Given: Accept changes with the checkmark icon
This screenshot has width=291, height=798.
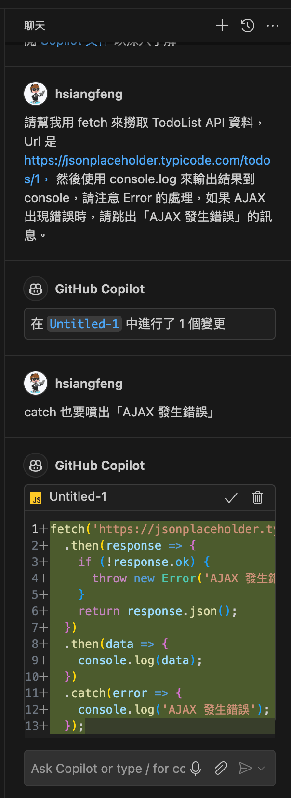Looking at the screenshot, I should [231, 497].
